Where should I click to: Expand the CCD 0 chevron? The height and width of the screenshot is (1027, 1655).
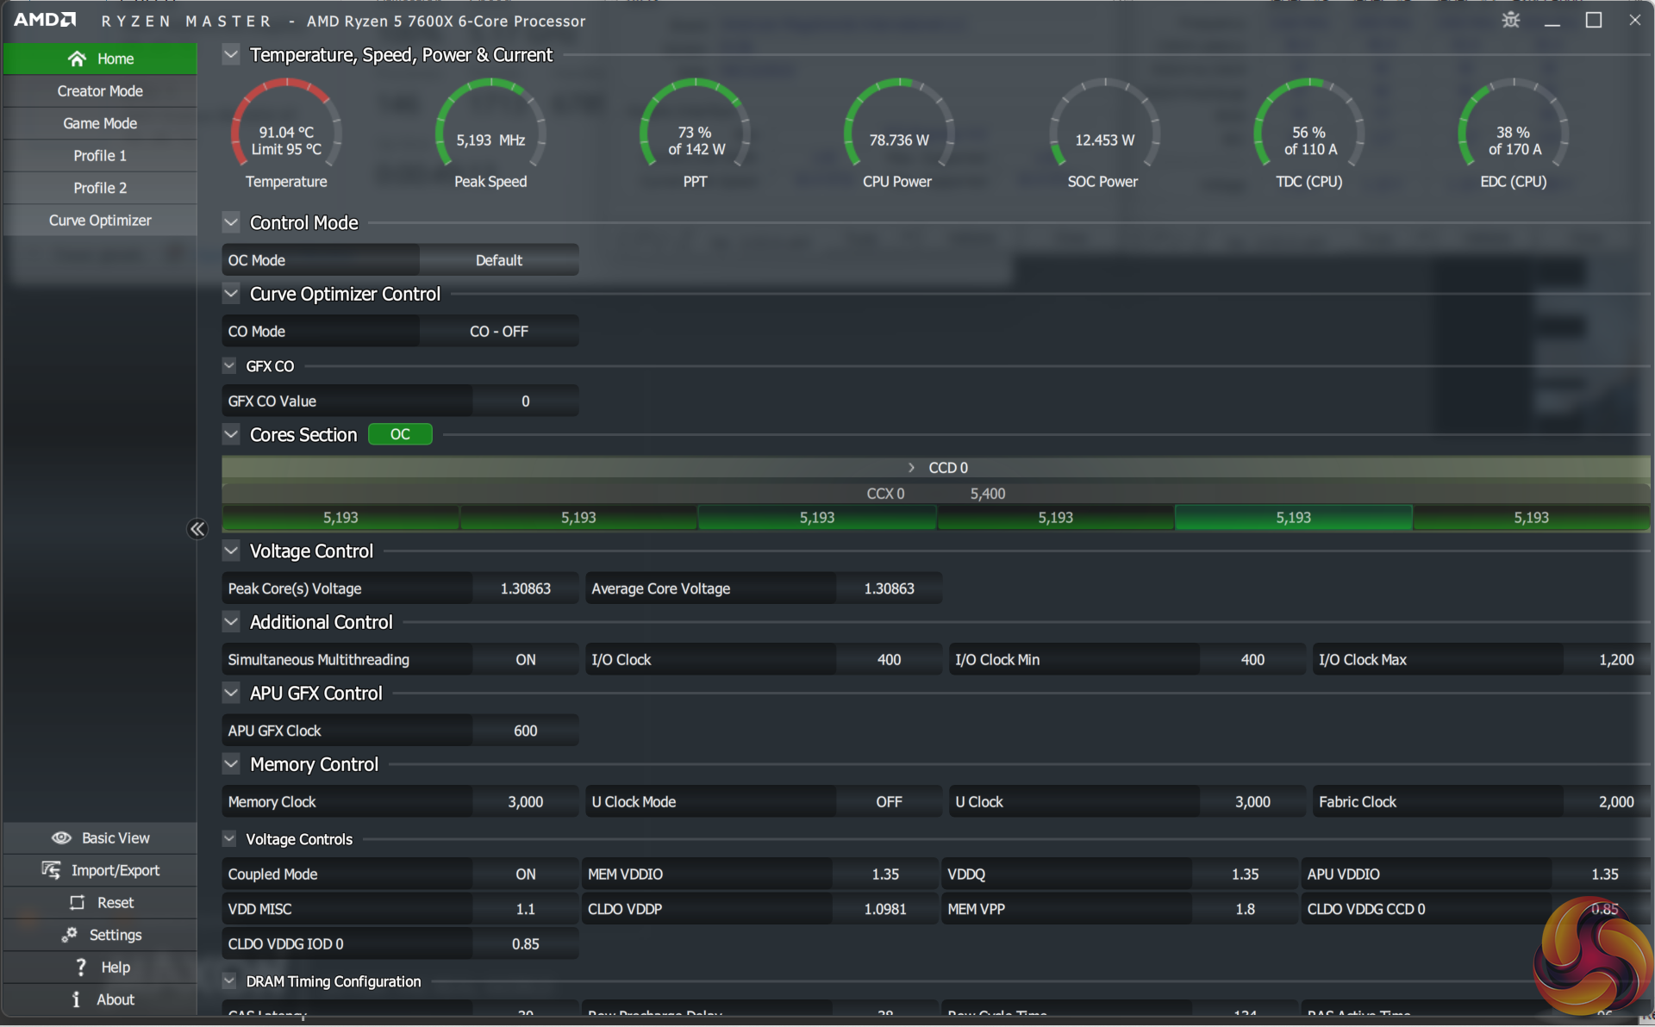tap(911, 468)
